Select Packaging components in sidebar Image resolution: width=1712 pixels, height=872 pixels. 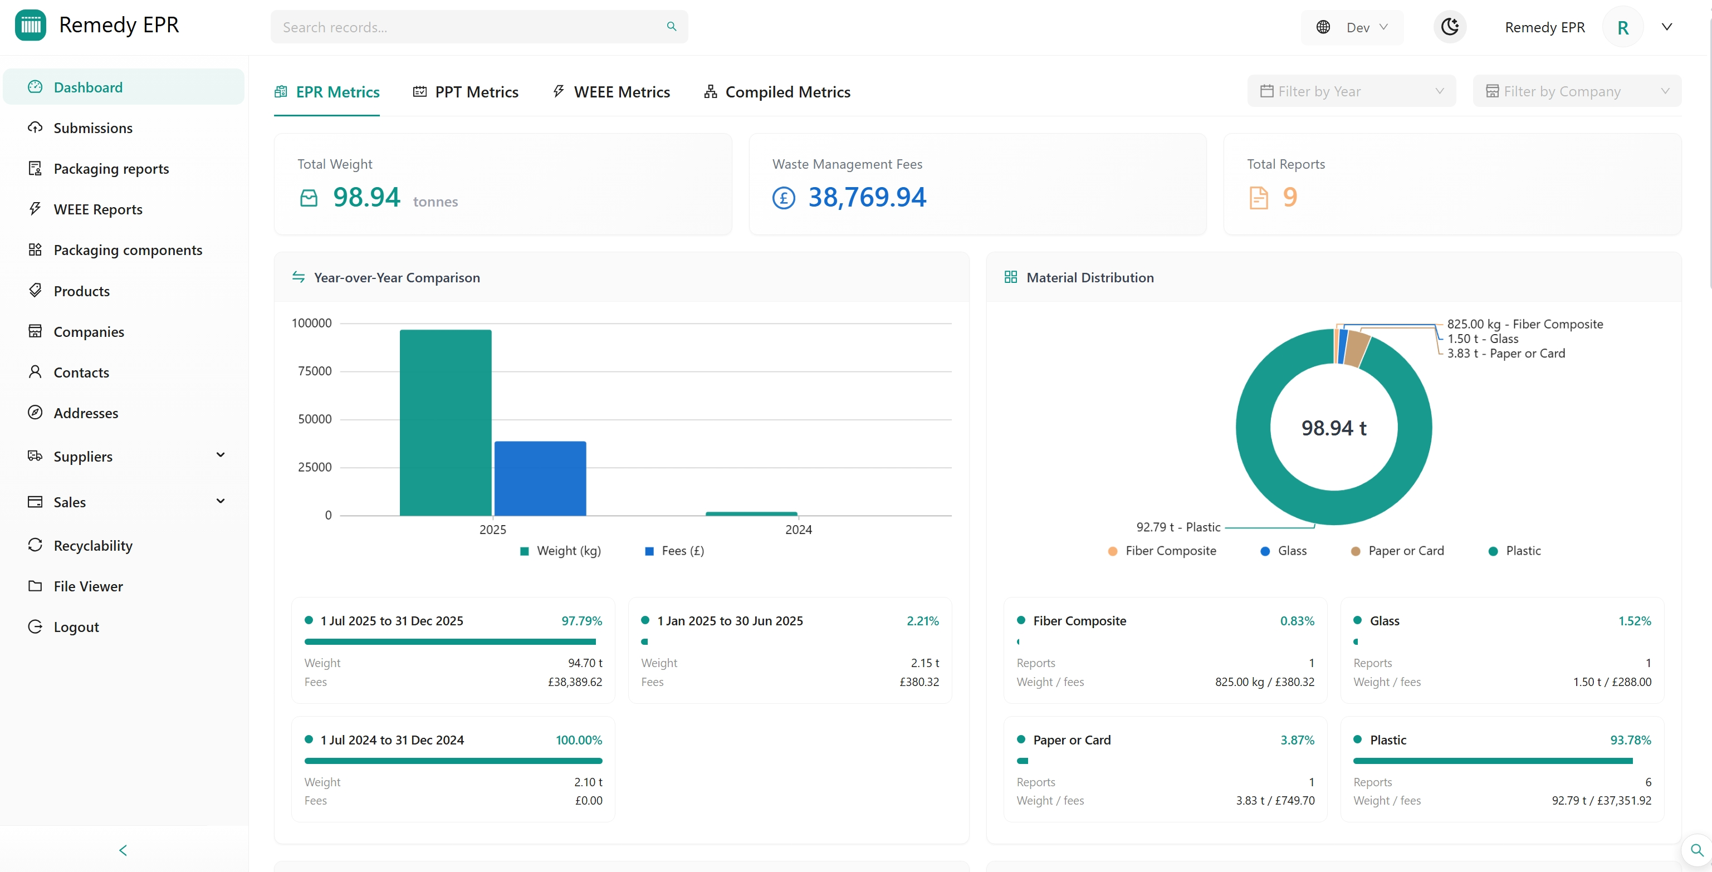(x=128, y=250)
